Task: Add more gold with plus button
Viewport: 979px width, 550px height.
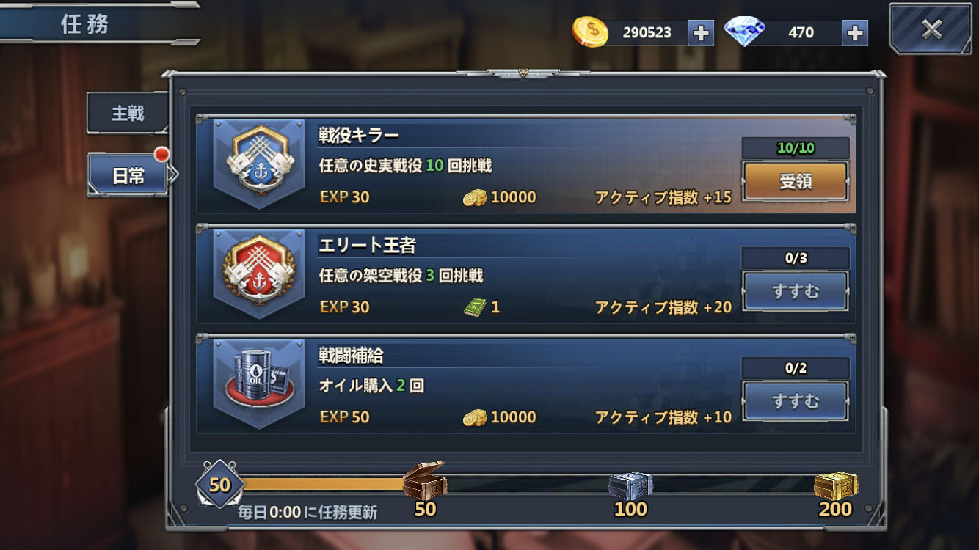Action: pyautogui.click(x=701, y=33)
